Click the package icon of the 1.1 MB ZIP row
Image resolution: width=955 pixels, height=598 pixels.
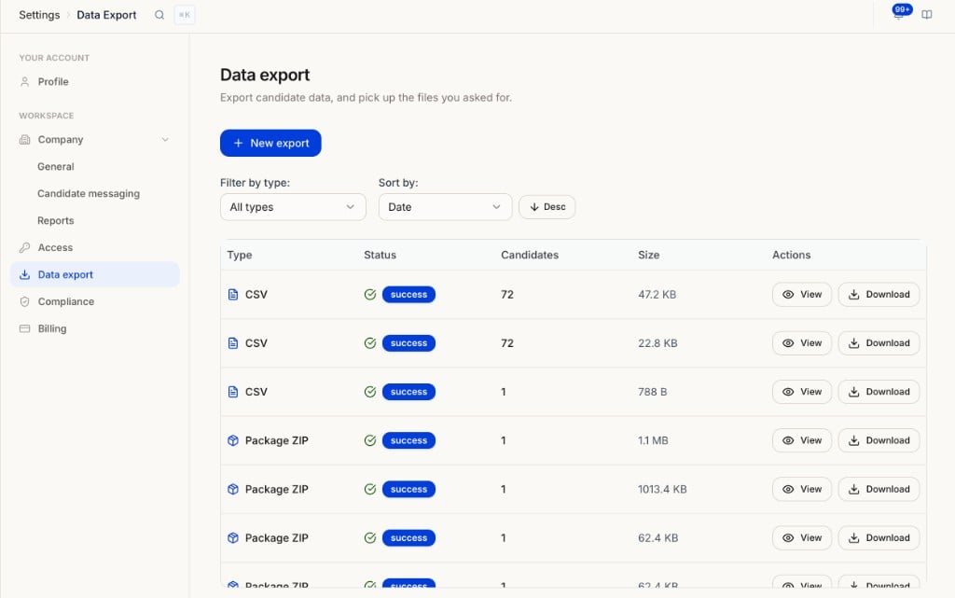click(232, 441)
